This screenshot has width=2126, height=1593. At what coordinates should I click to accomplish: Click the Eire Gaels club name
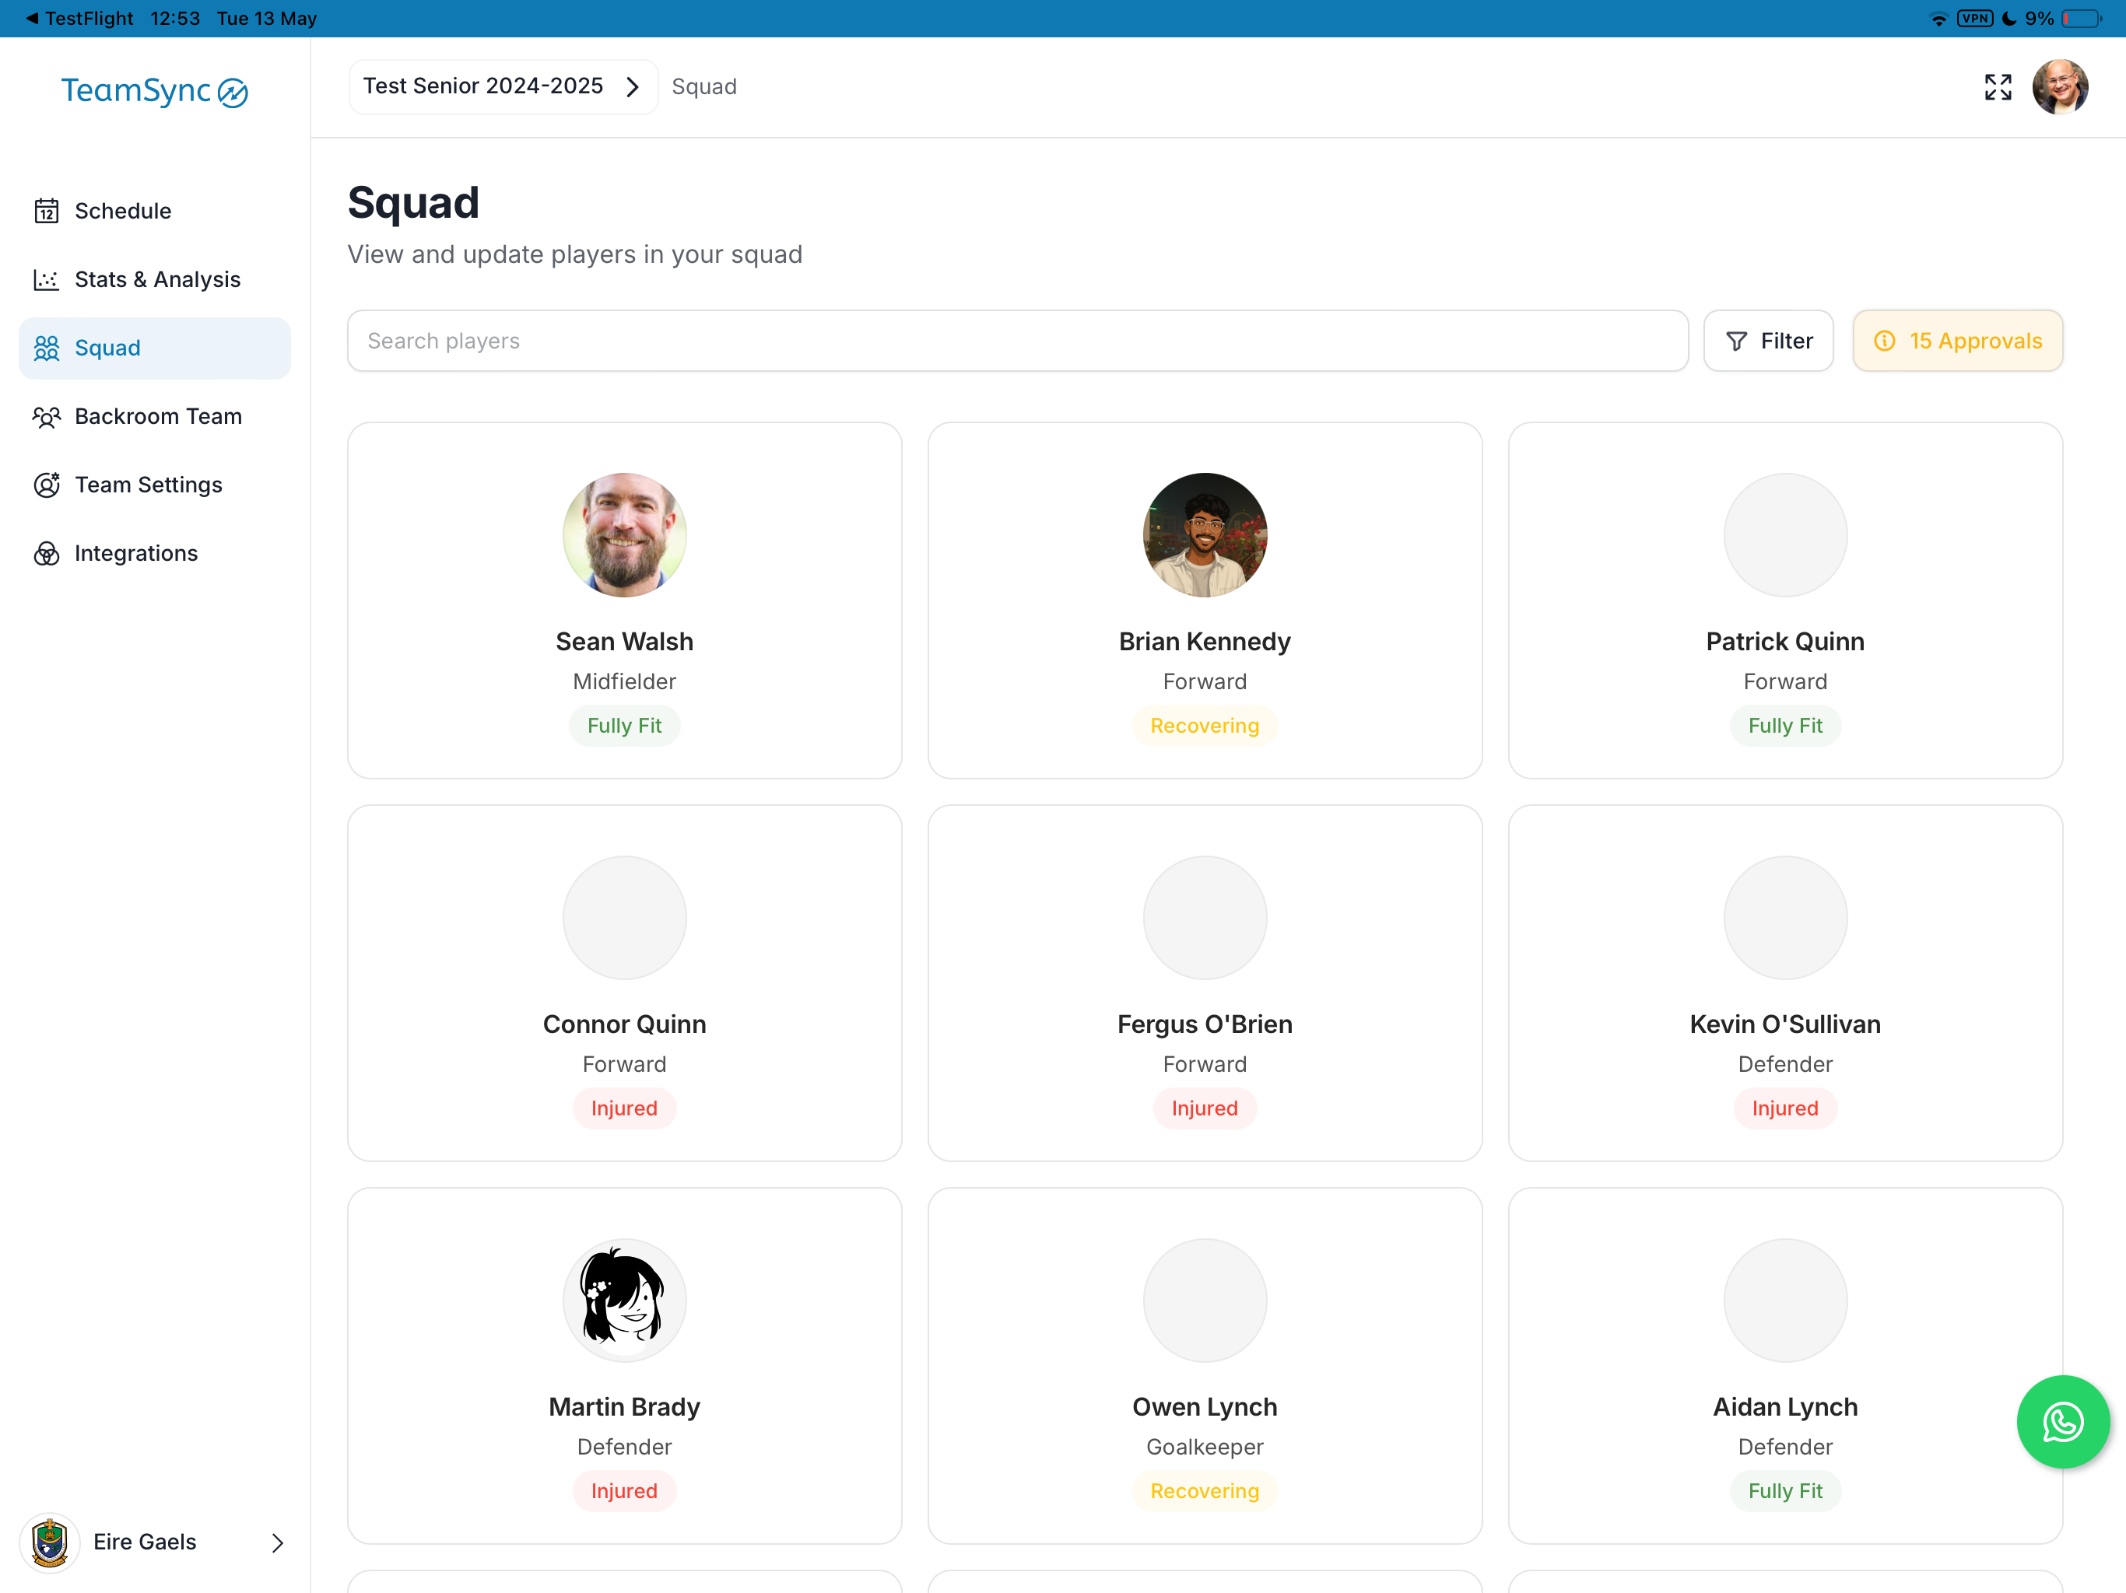point(145,1542)
